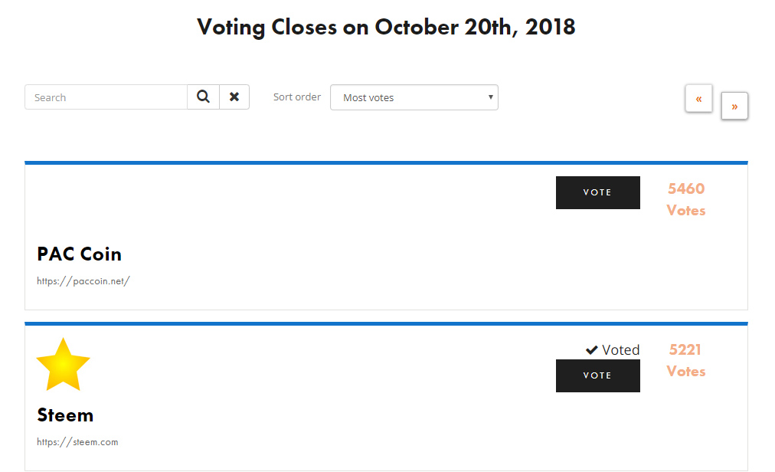Click the checkmark next to Voted

tap(592, 350)
